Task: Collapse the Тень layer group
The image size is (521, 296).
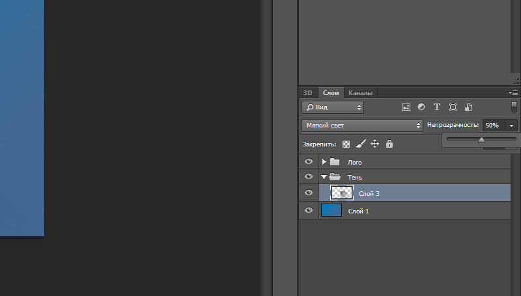Action: pyautogui.click(x=324, y=177)
